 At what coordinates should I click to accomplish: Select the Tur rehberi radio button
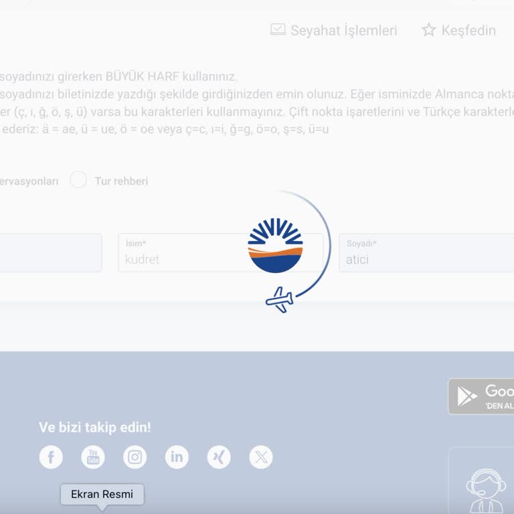78,179
